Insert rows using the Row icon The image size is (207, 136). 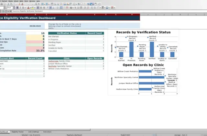42,4
